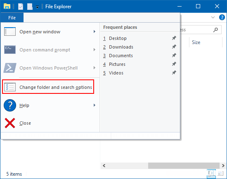Click the horizontal scrollbar thumb
Viewport: 227px width, 179px height.
click(x=184, y=165)
